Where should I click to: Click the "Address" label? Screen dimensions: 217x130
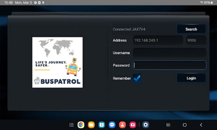120,40
